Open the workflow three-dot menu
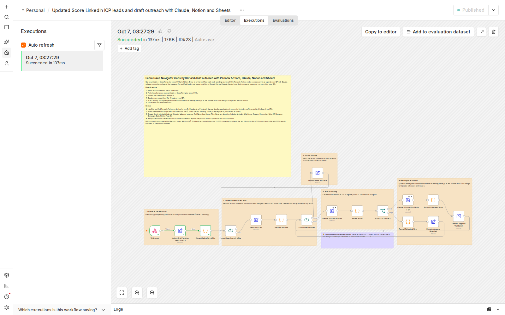This screenshot has height=315, width=505. coord(242,10)
